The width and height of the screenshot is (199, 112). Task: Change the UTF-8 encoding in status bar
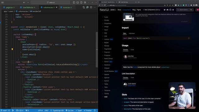click(40, 110)
